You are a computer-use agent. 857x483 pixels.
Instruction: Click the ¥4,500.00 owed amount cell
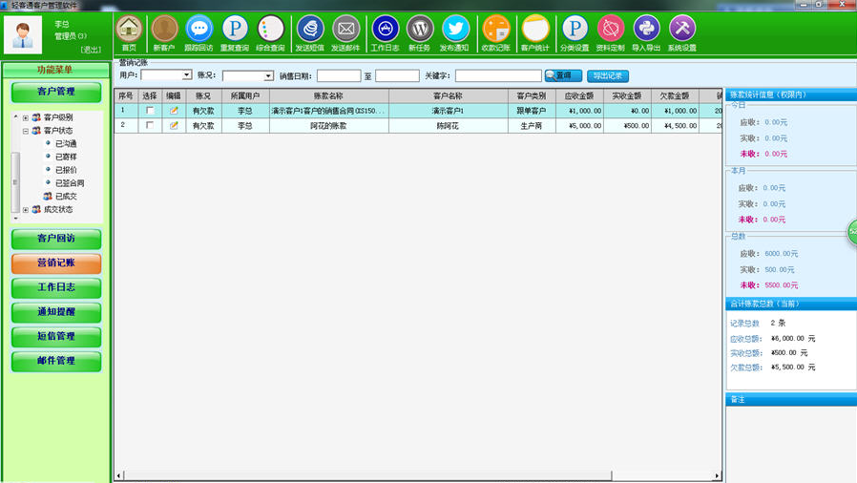pyautogui.click(x=675, y=126)
